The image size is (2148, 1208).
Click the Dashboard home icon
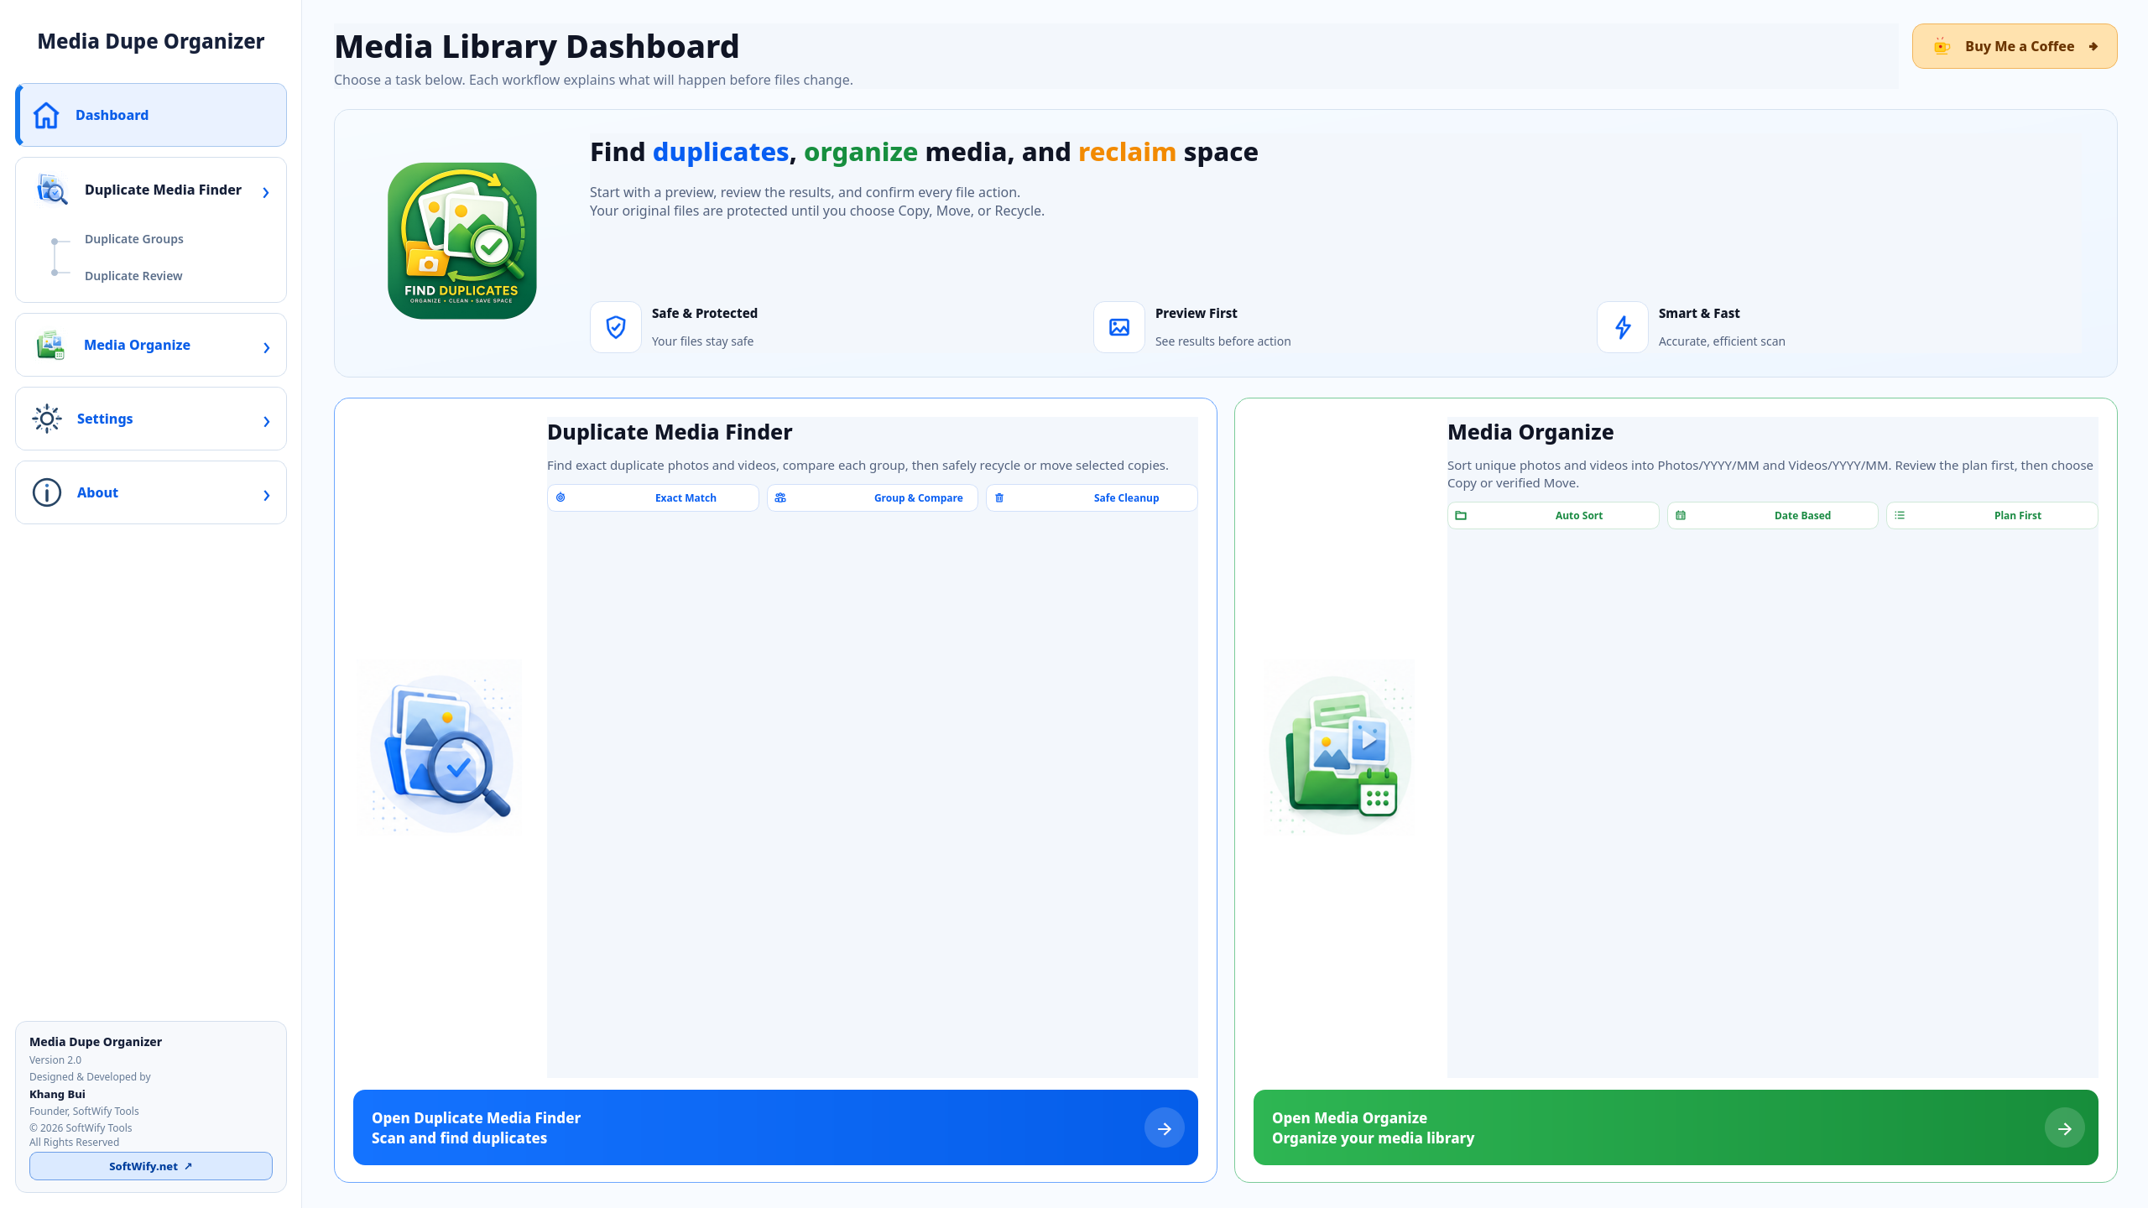coord(46,115)
